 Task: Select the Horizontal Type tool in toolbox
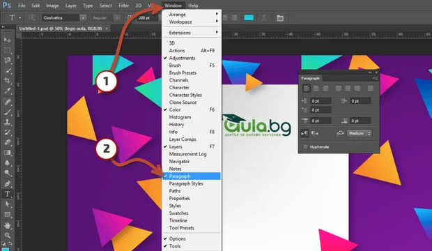point(8,194)
